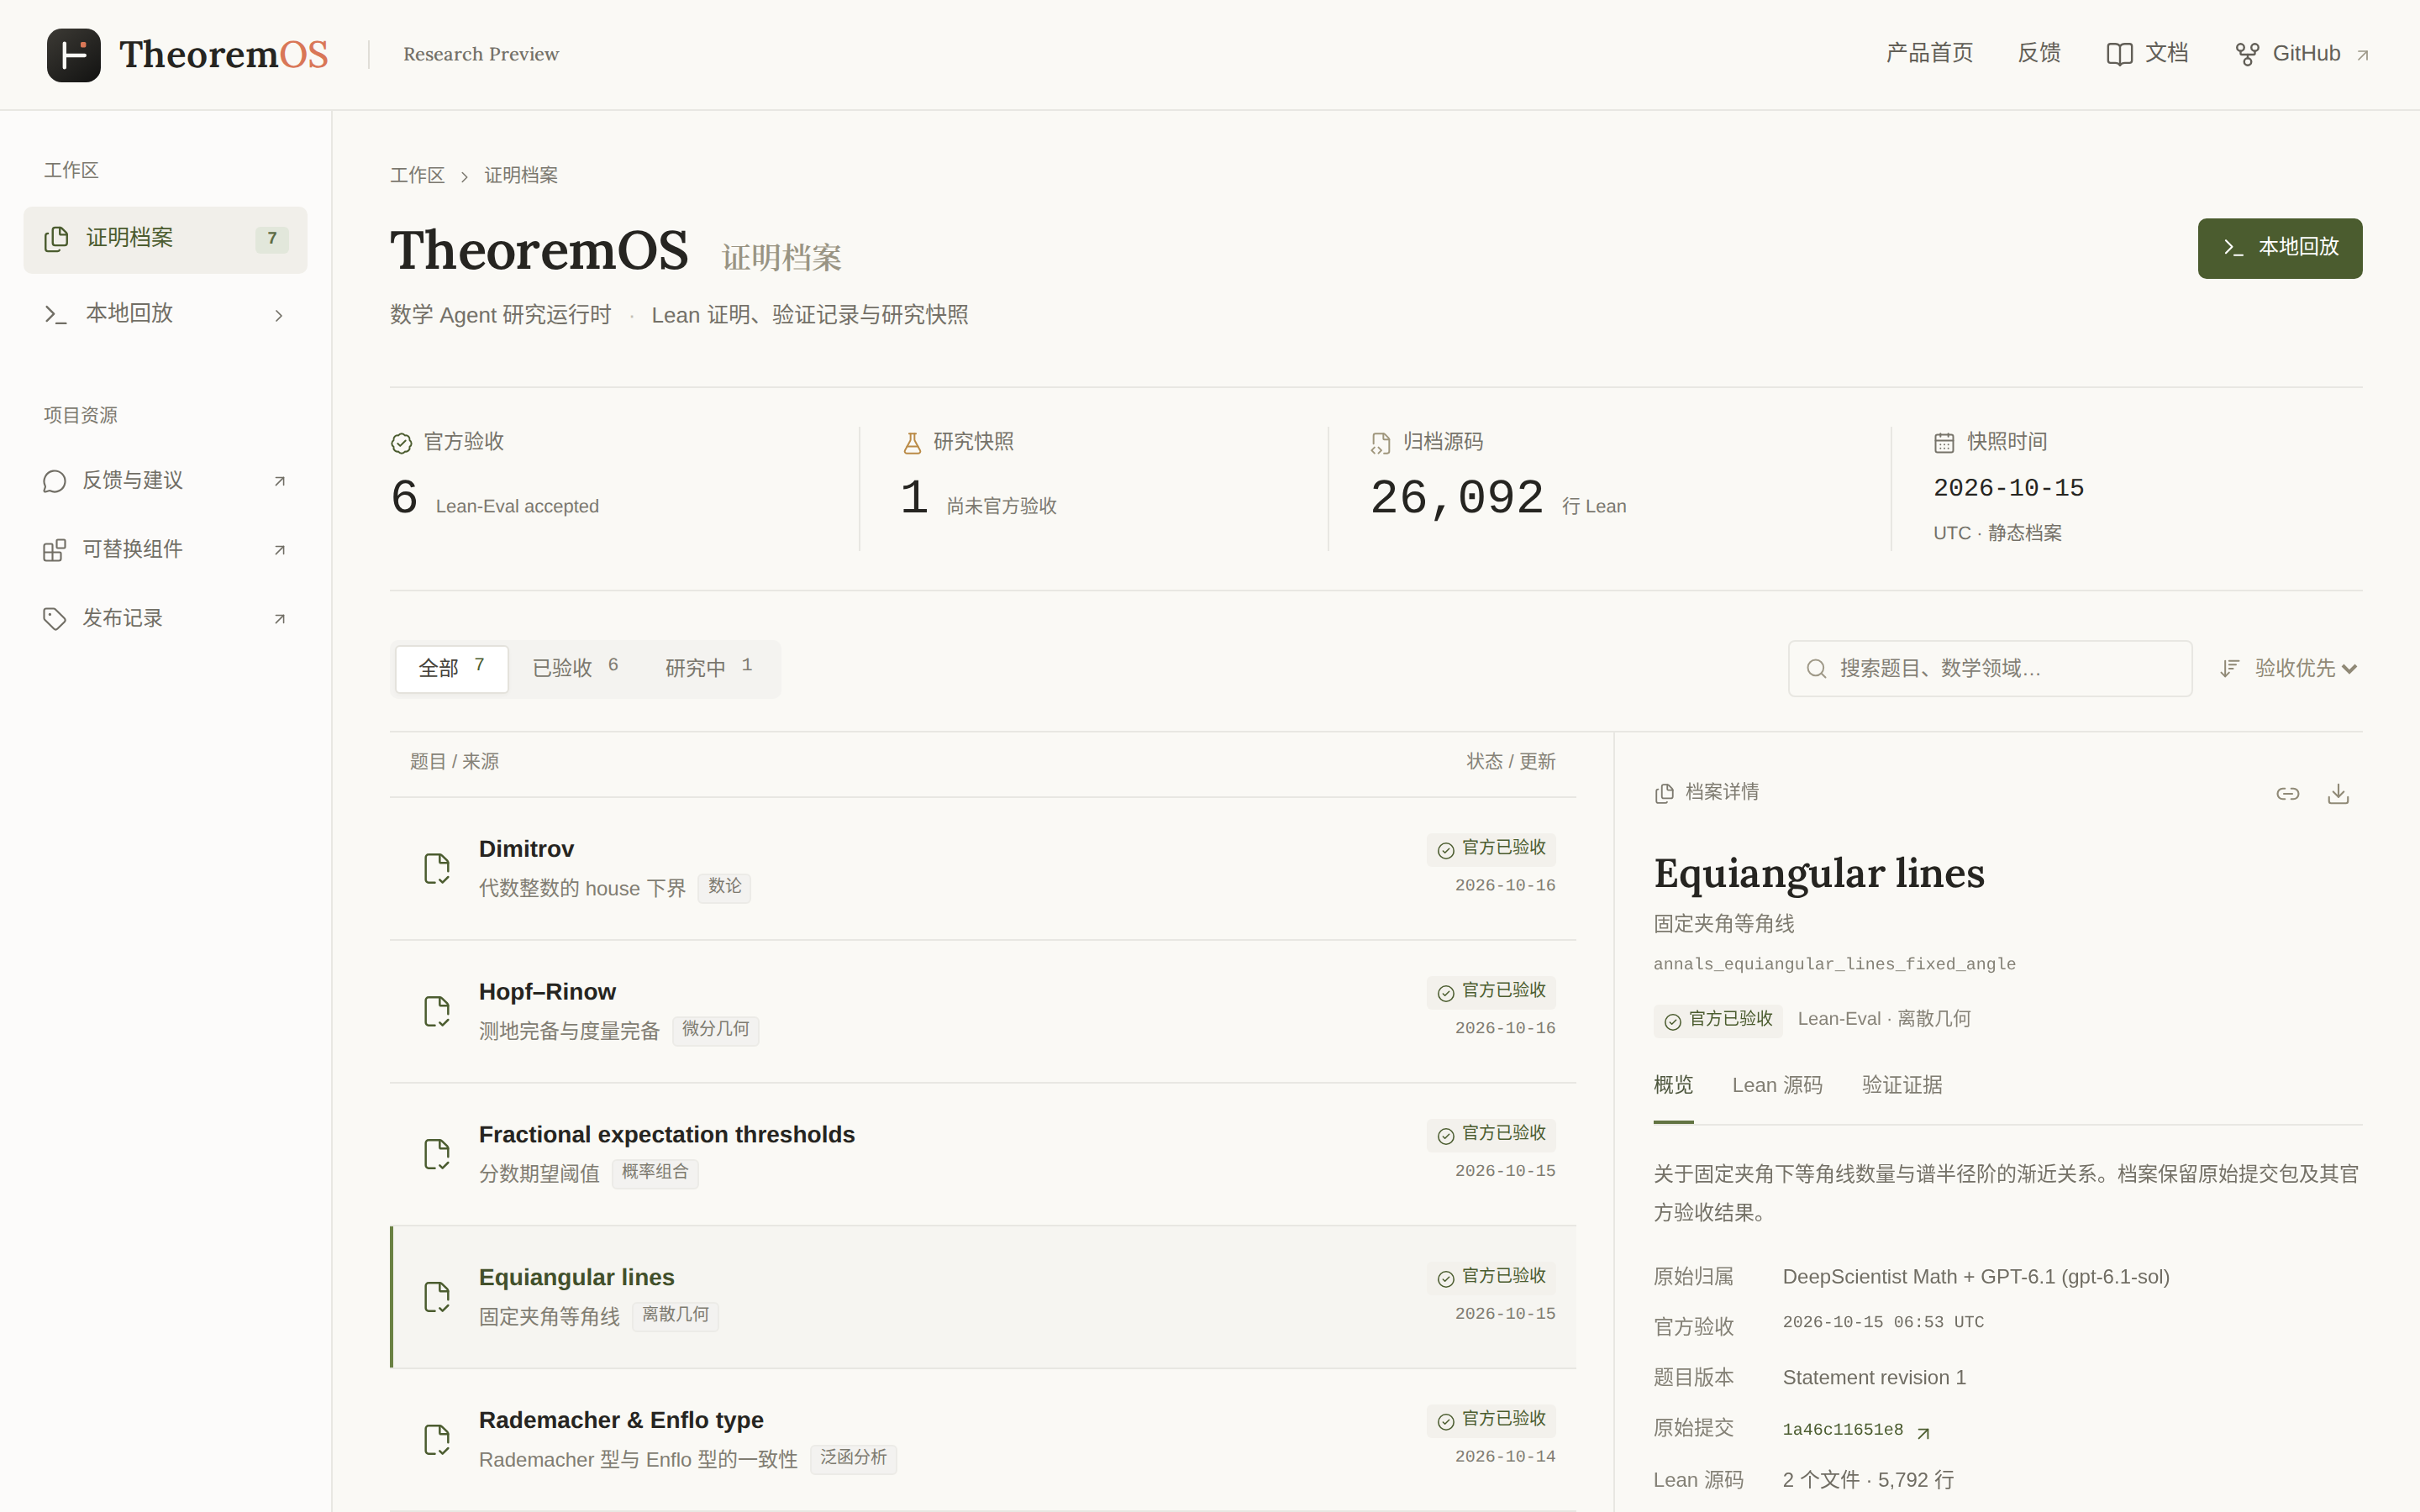2420x1512 pixels.
Task: Open 产品首页 in top navigation
Action: tap(1929, 54)
